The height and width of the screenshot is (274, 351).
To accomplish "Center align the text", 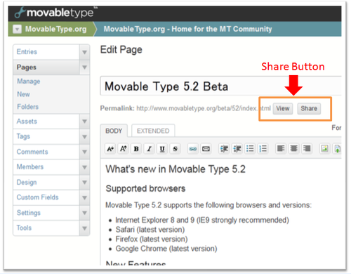I will 294,149.
